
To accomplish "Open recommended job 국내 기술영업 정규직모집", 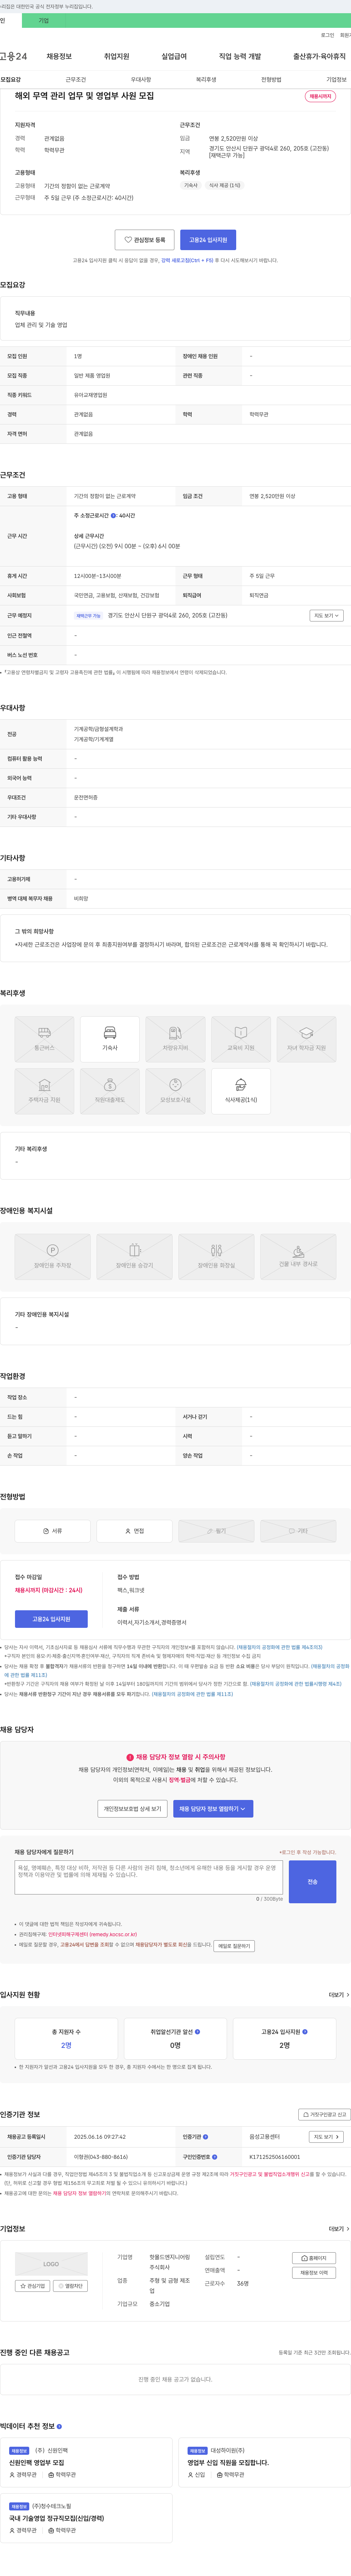I will 57,2518.
